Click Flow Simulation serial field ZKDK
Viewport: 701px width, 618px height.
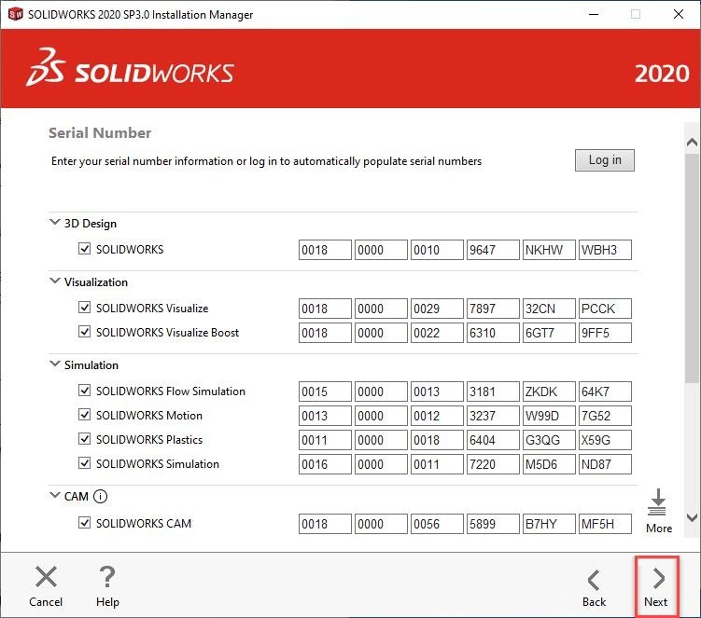(x=549, y=391)
